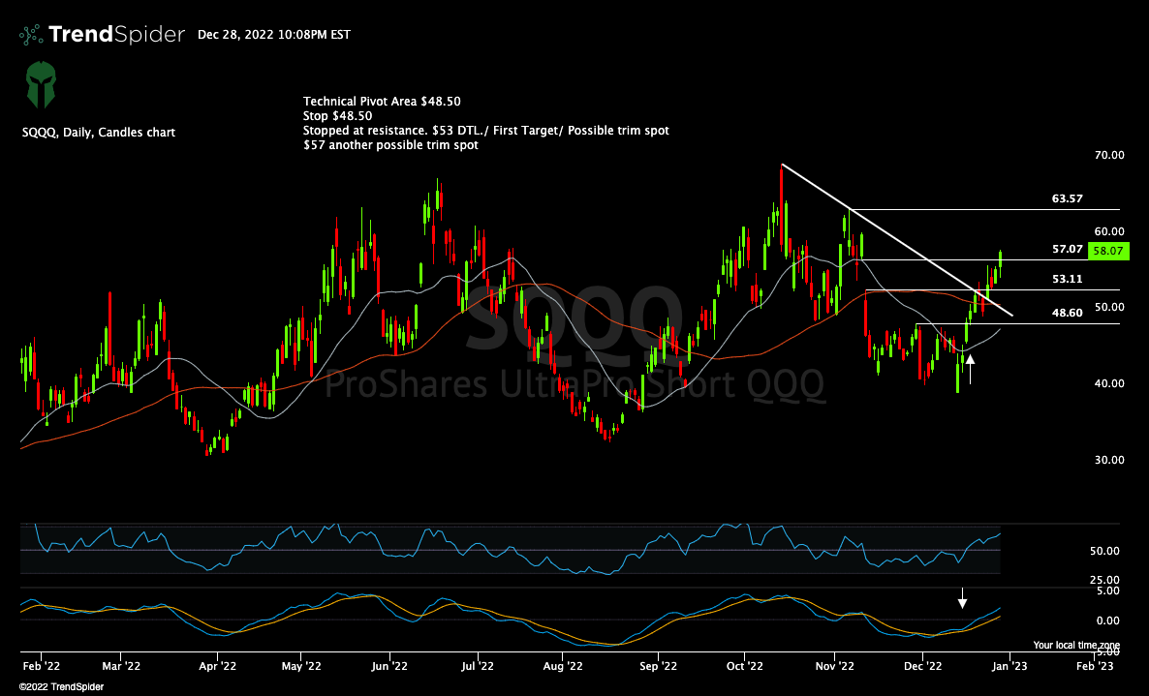This screenshot has height=696, width=1149.
Task: Click the 70.00 price axis label
Action: point(1109,155)
